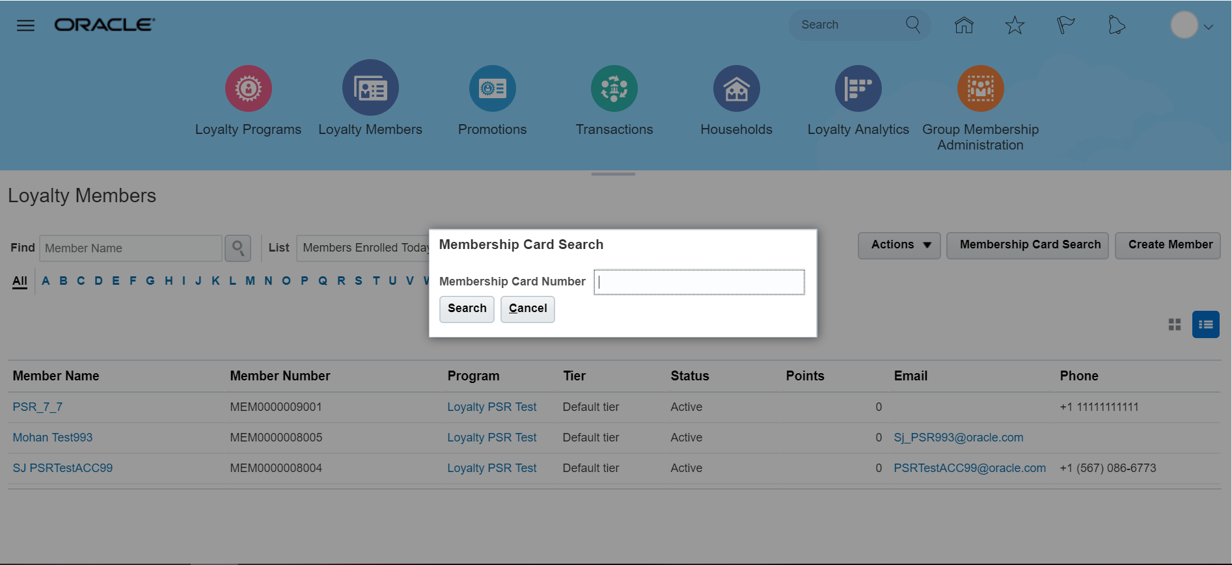The height and width of the screenshot is (565, 1232).
Task: Open the Watchlist flag icon
Action: point(1065,25)
